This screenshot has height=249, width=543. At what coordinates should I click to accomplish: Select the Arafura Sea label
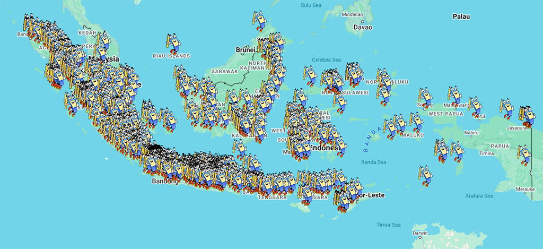click(479, 196)
